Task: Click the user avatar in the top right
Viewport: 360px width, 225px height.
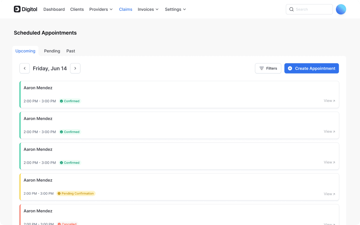Action: point(341,9)
